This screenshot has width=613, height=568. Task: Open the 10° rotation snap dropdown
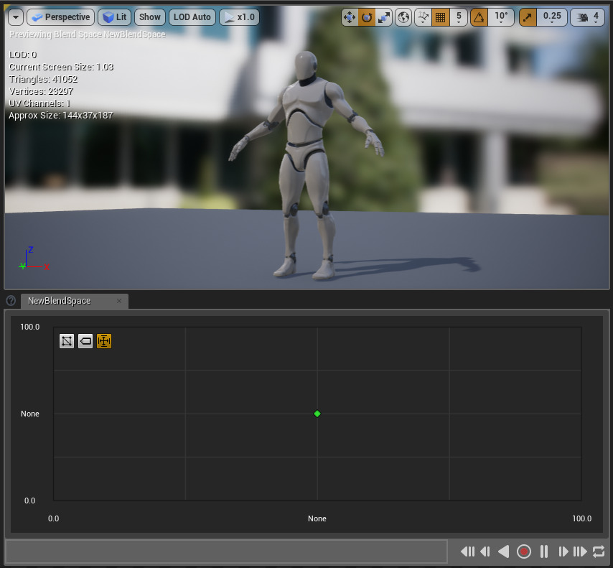(x=500, y=17)
